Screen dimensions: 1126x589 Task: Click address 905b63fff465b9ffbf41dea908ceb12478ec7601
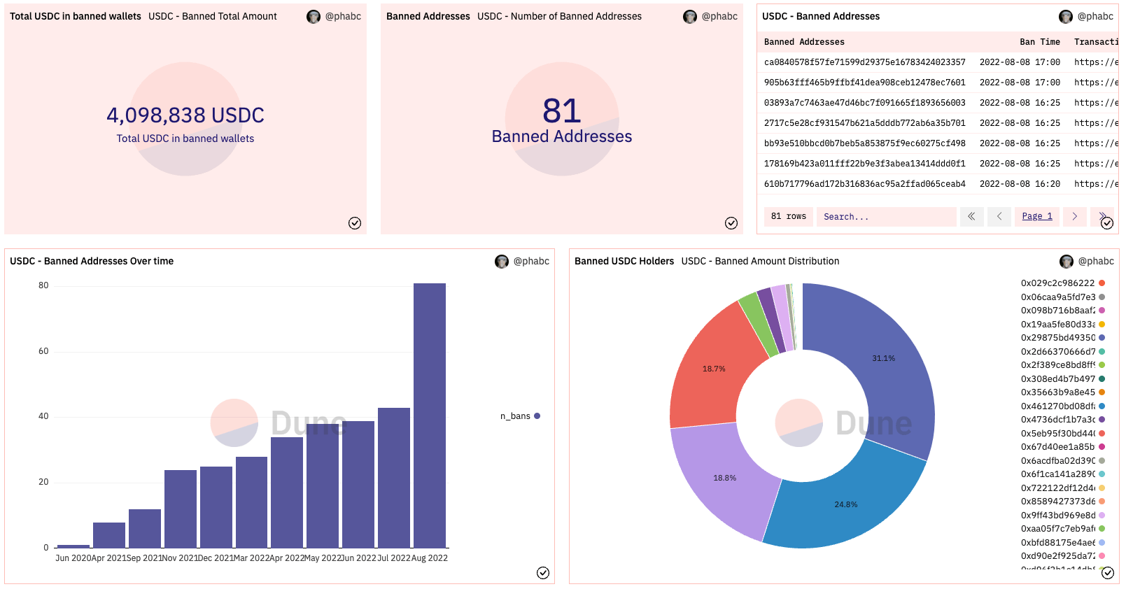(865, 83)
